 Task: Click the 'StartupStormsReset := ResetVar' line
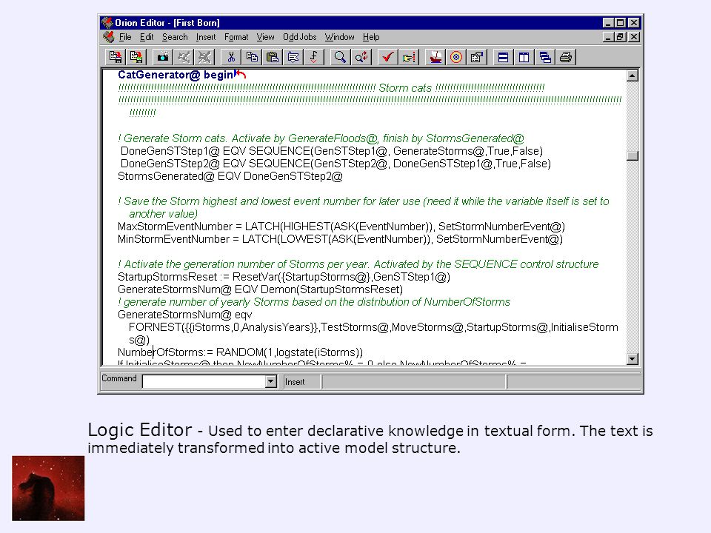click(x=284, y=277)
